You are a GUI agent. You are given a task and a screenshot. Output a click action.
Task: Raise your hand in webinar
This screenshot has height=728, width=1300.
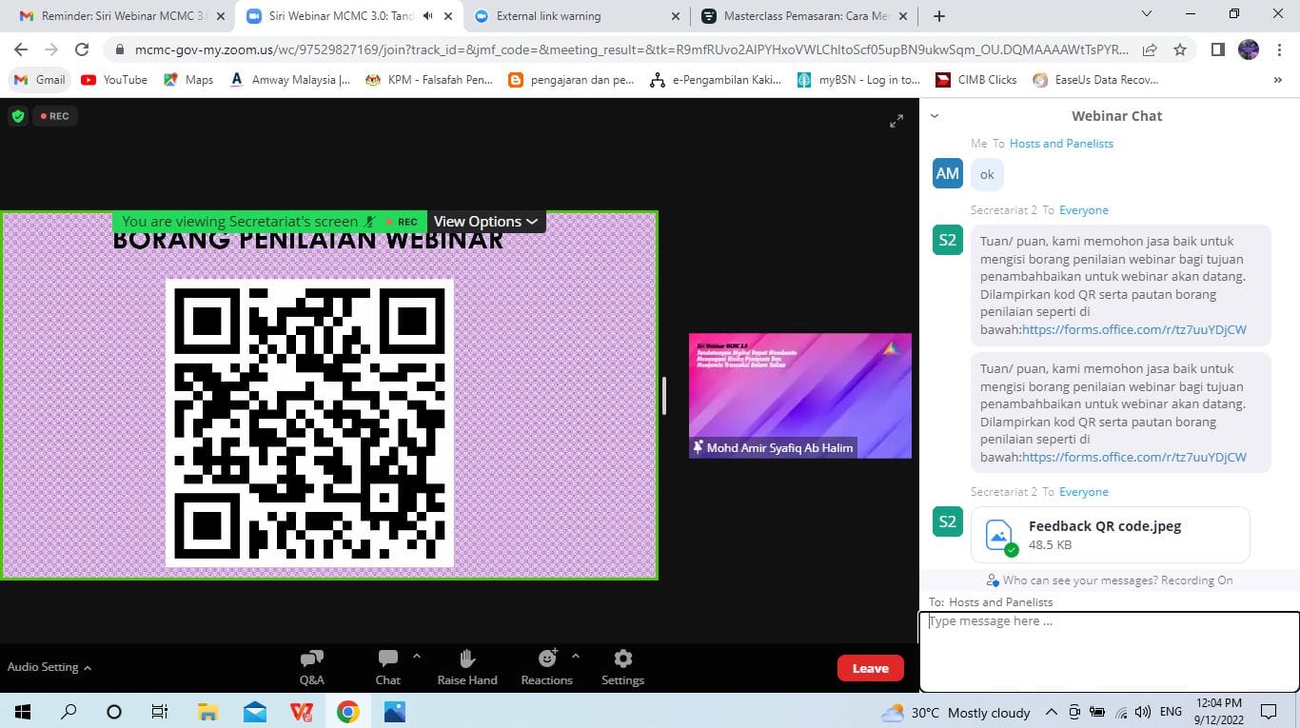[467, 666]
